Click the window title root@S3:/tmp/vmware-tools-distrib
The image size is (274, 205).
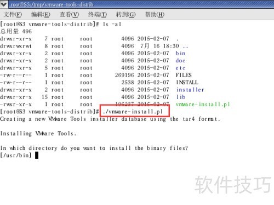[52, 4]
